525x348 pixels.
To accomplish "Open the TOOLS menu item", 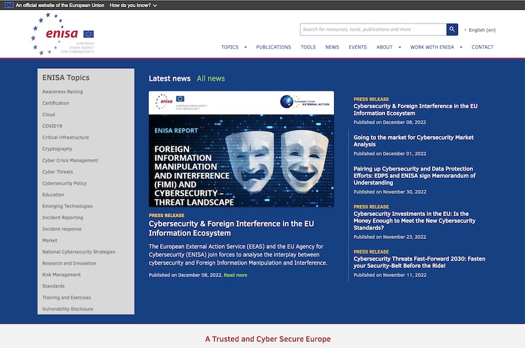I will tap(308, 47).
